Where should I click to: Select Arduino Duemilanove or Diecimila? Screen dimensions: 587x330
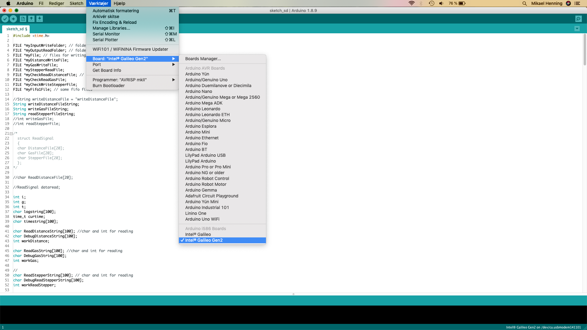[222, 86]
